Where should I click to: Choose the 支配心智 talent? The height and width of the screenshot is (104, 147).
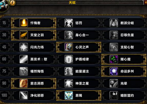124,47
